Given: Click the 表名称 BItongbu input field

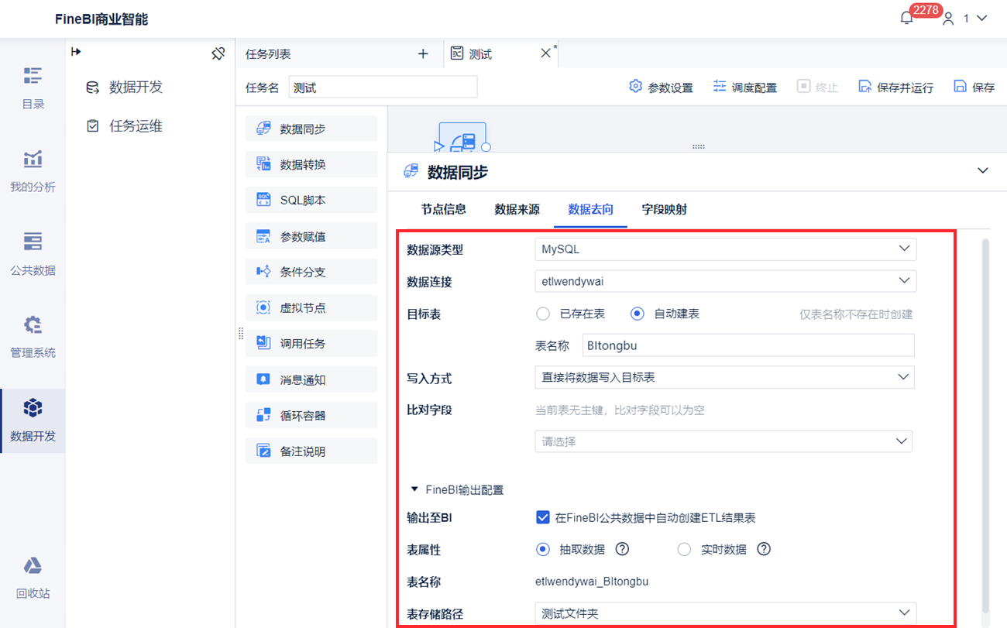Looking at the screenshot, I should tap(748, 345).
